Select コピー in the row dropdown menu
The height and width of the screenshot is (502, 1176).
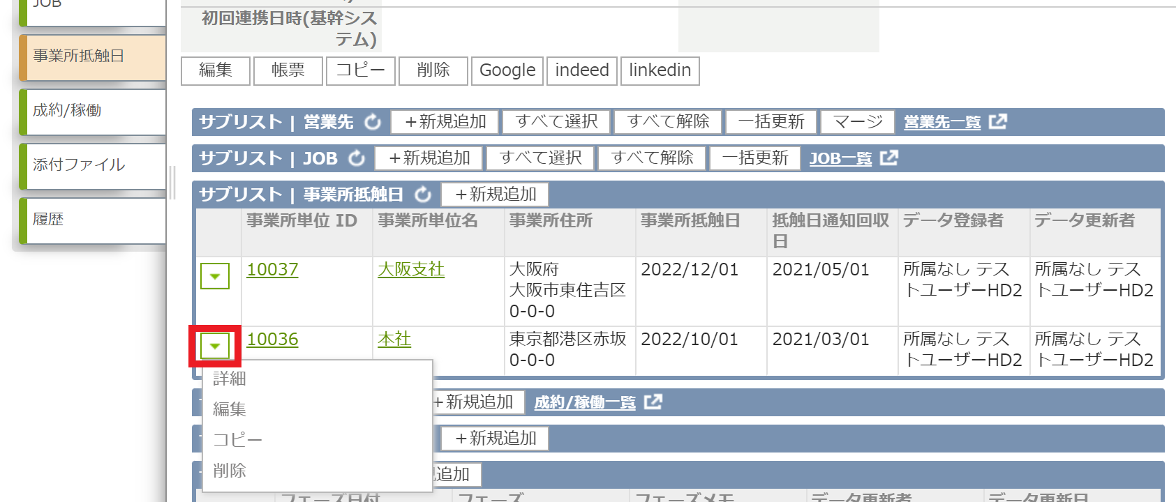coord(237,440)
